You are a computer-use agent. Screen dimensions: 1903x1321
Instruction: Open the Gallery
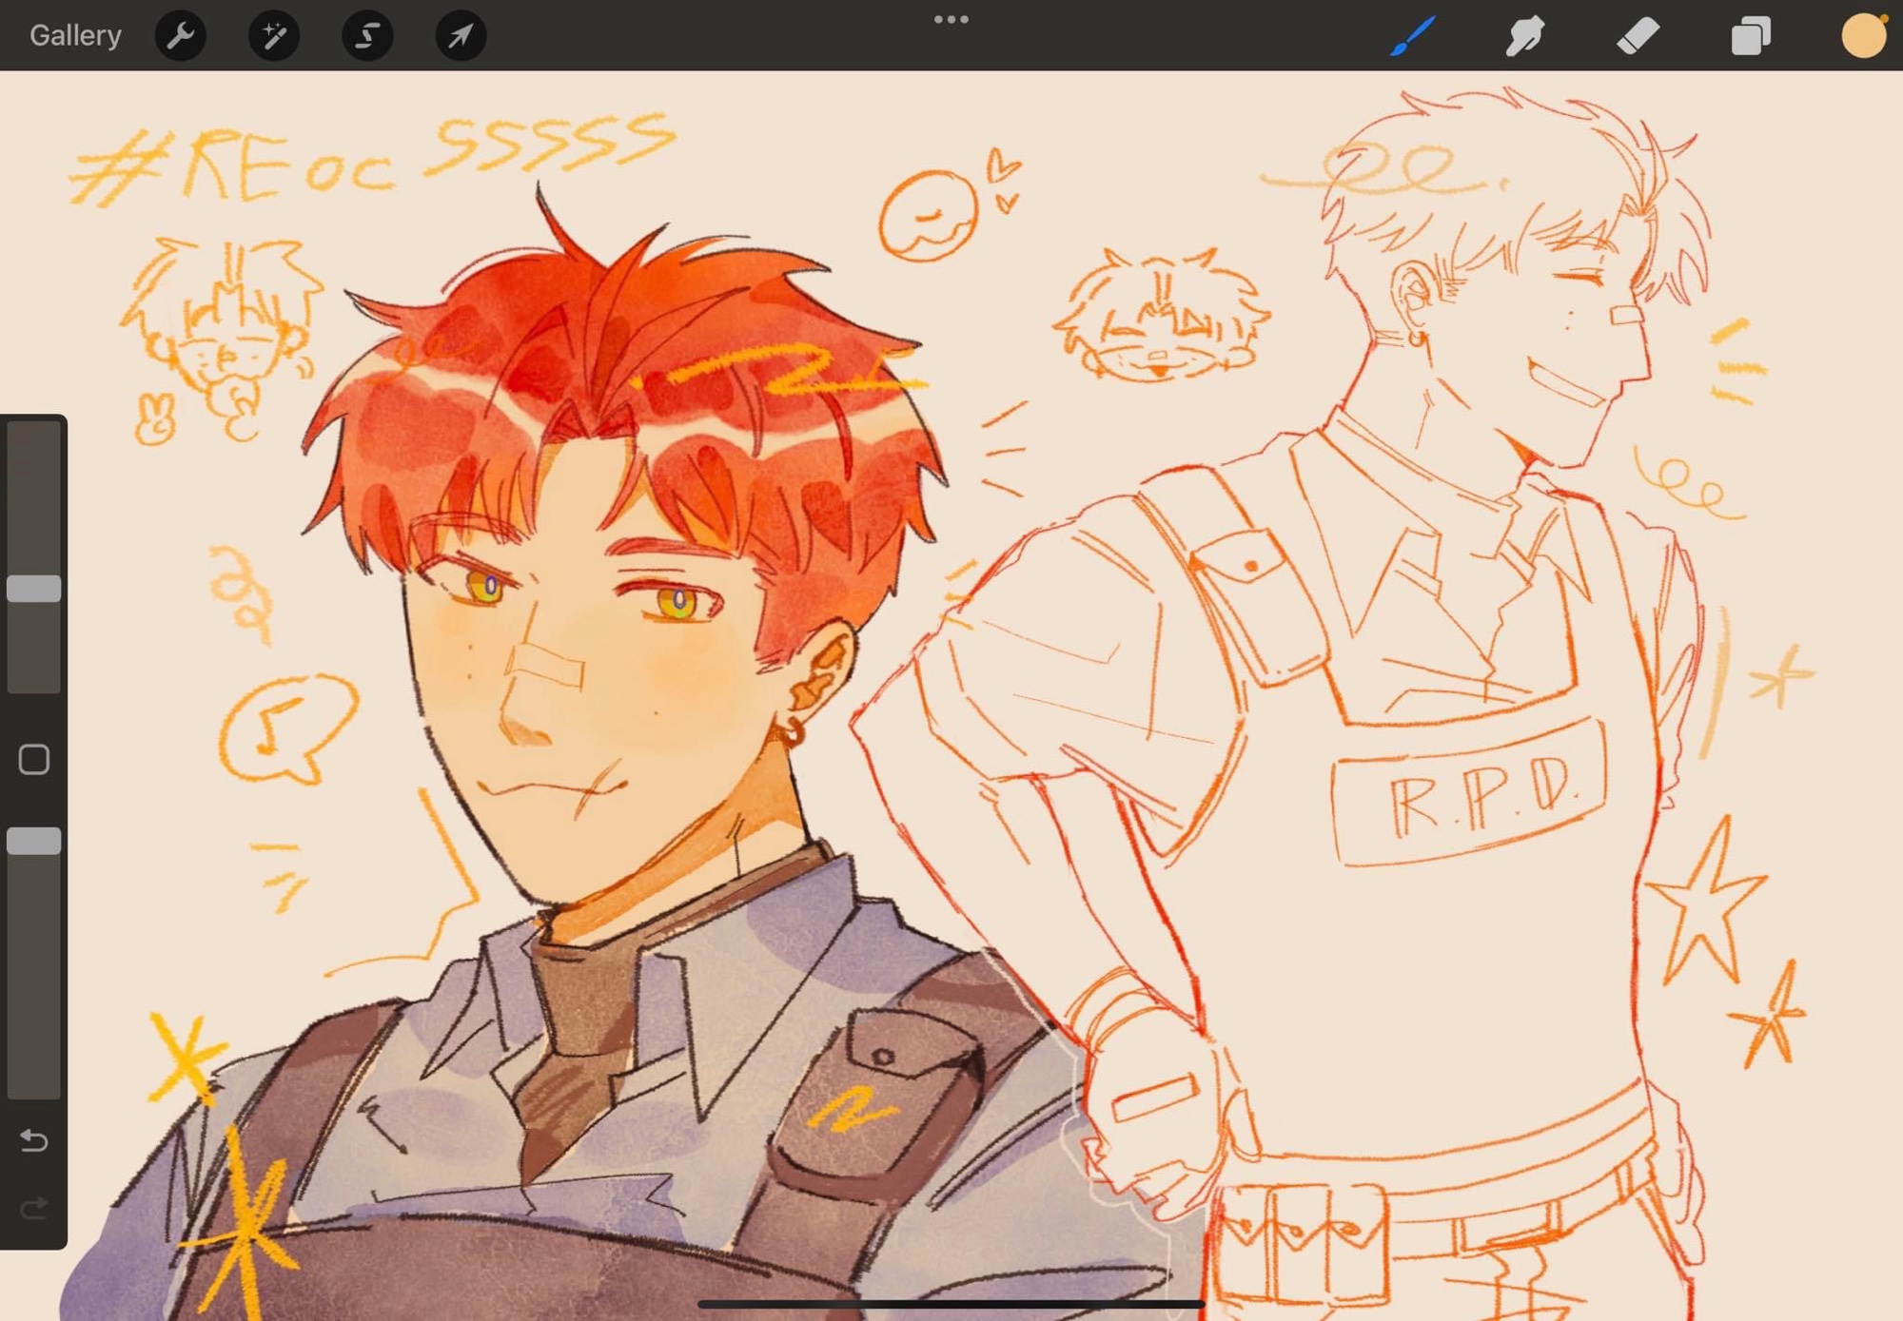click(x=75, y=35)
